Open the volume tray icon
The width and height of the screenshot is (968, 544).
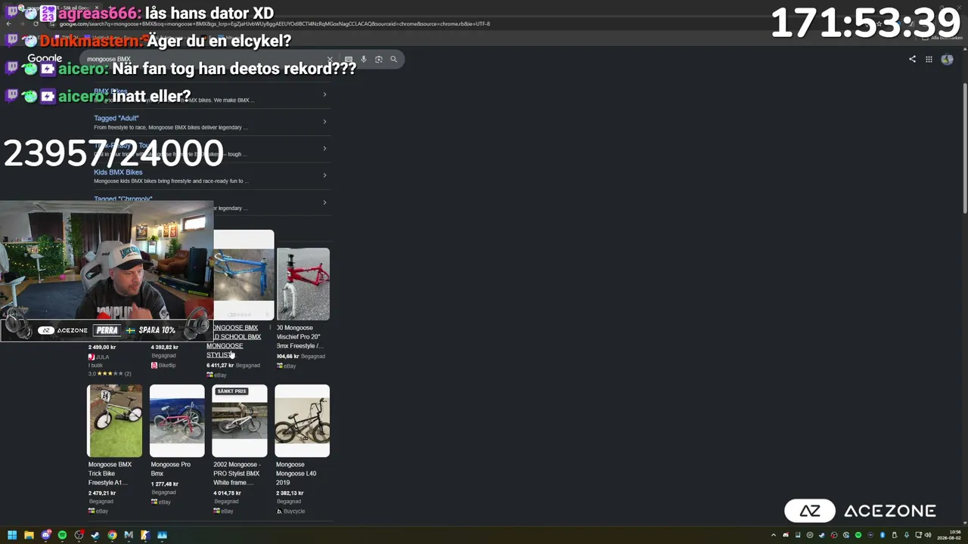click(x=929, y=535)
